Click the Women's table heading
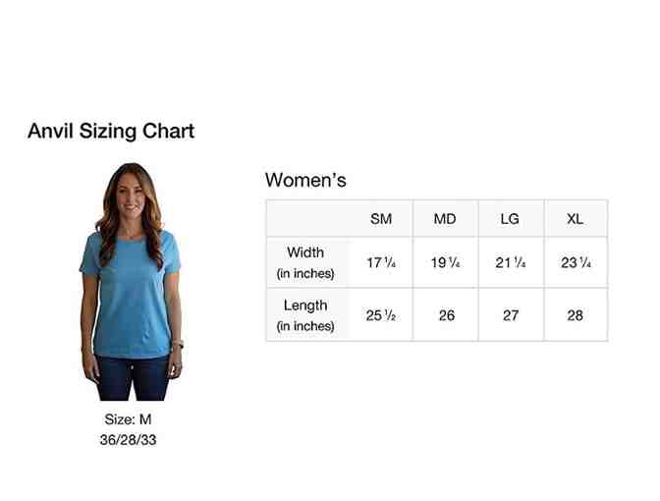The image size is (660, 501). [x=305, y=181]
